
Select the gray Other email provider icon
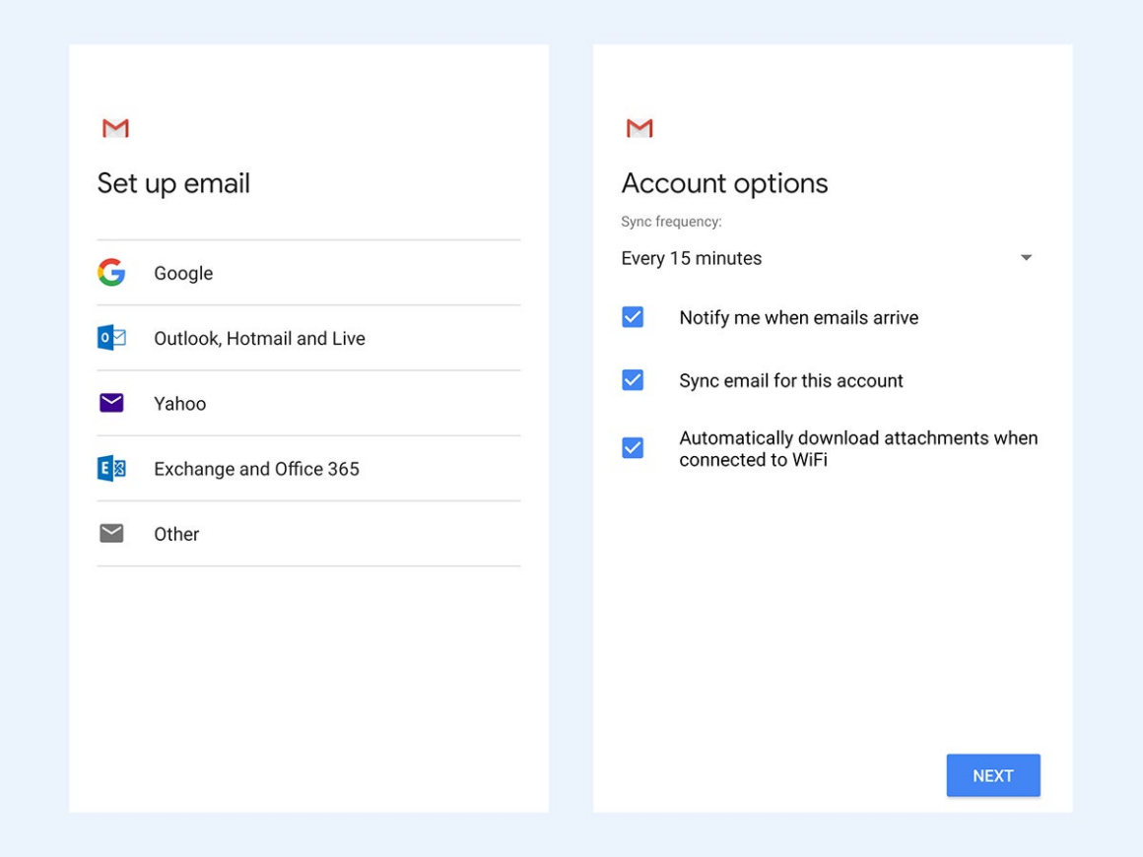(112, 533)
